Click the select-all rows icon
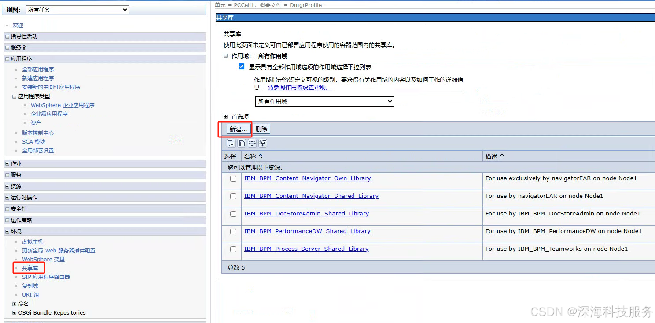 click(231, 143)
